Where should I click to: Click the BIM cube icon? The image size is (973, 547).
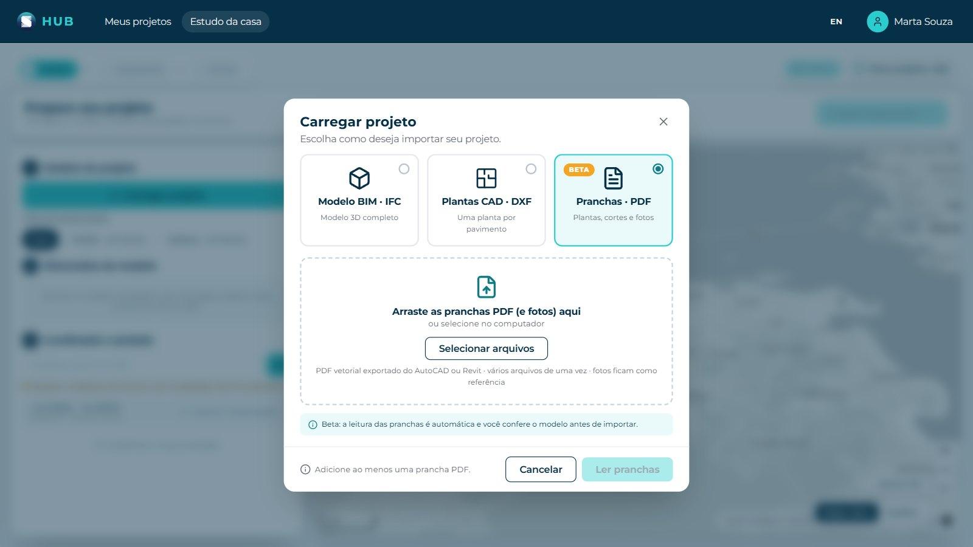[x=359, y=178]
